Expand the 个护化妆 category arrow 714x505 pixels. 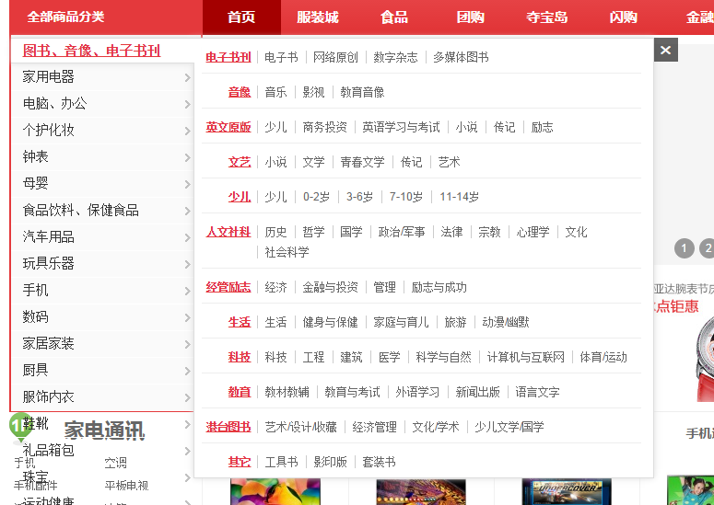point(188,131)
